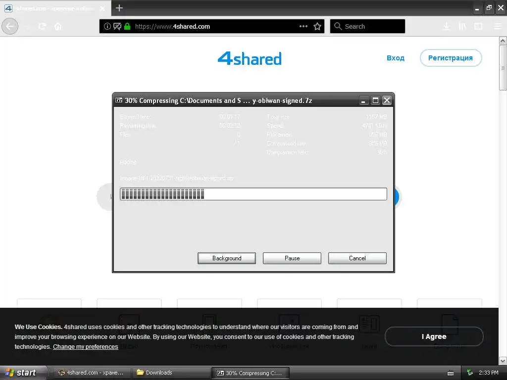This screenshot has height=380, width=507.
Task: Close the 7-Zip compressing dialog
Action: (x=387, y=100)
